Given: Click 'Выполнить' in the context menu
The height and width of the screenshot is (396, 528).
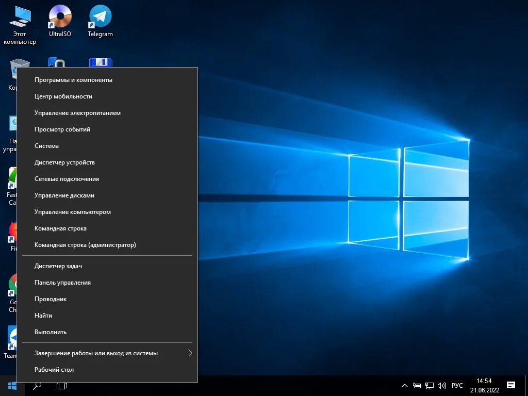Looking at the screenshot, I should click(51, 332).
